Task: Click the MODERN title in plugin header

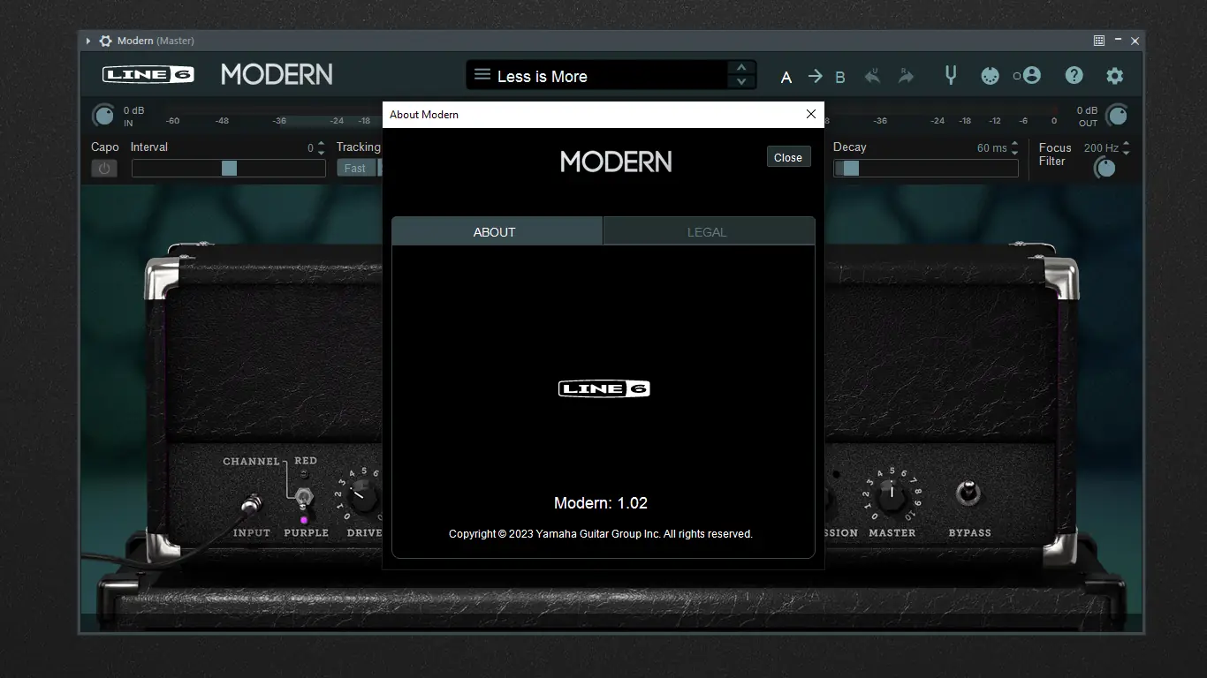Action: point(277,75)
